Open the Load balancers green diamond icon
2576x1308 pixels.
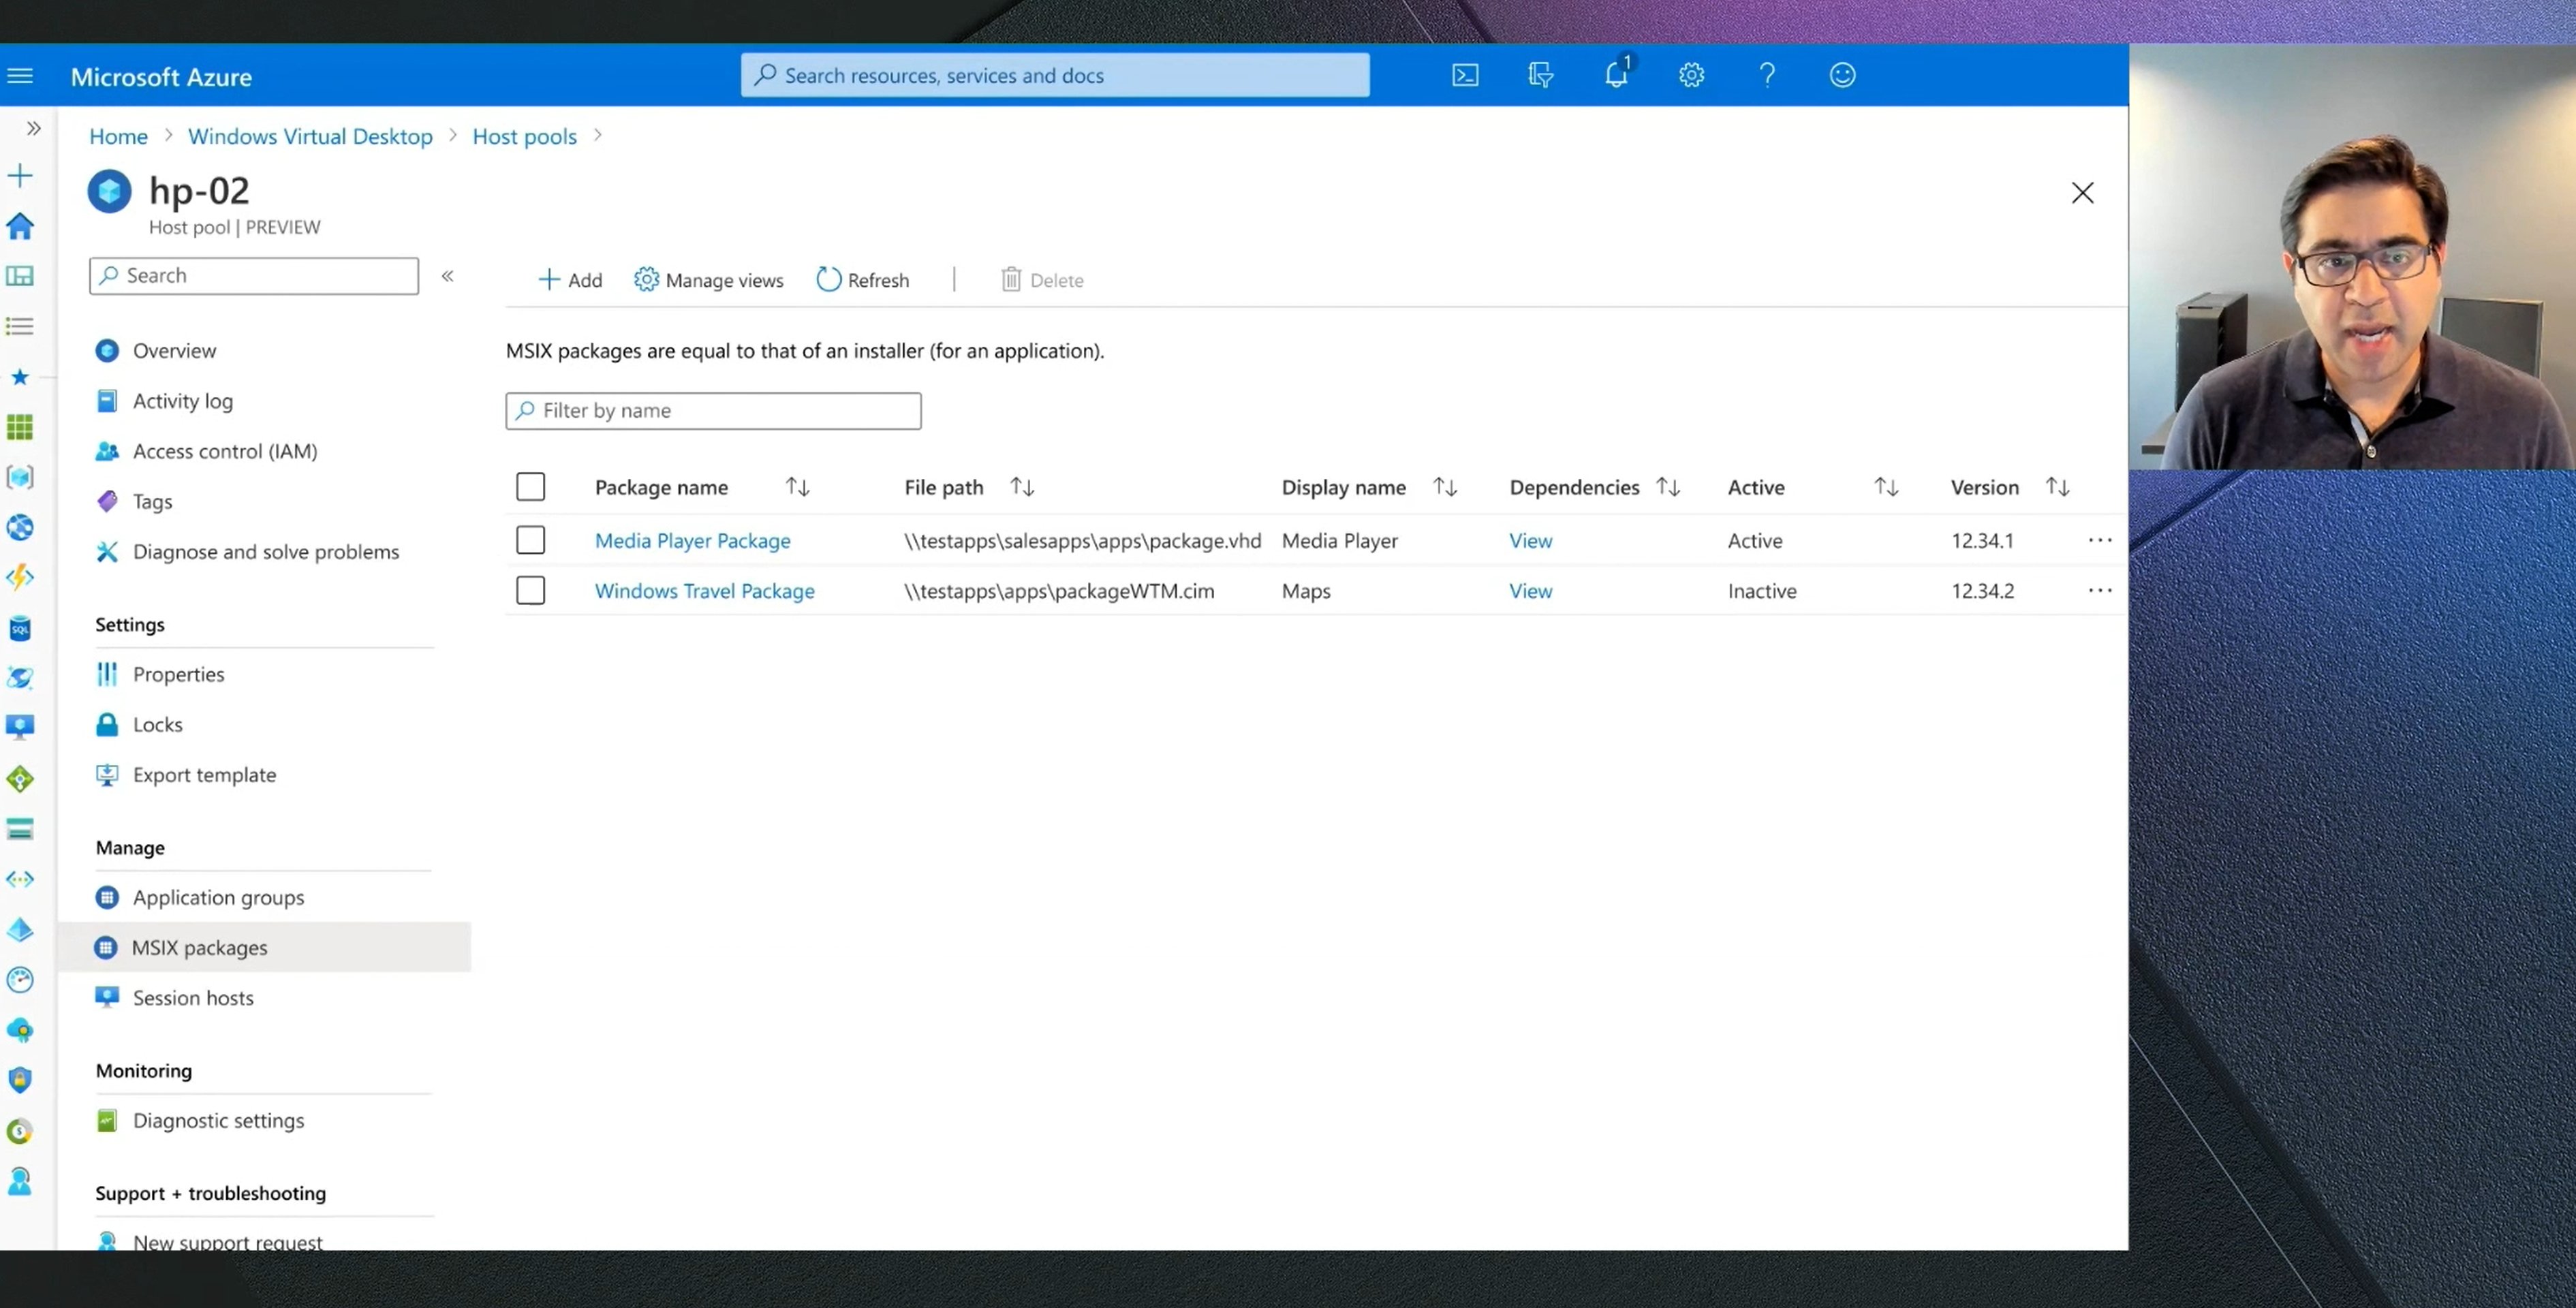(20, 778)
